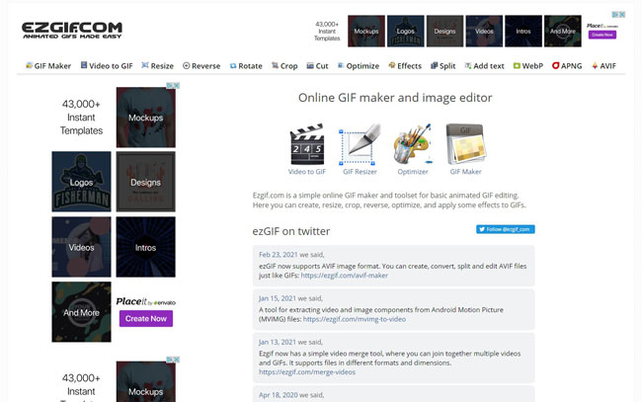The image size is (642, 402).
Task: Select the Rotate menu item
Action: [246, 66]
